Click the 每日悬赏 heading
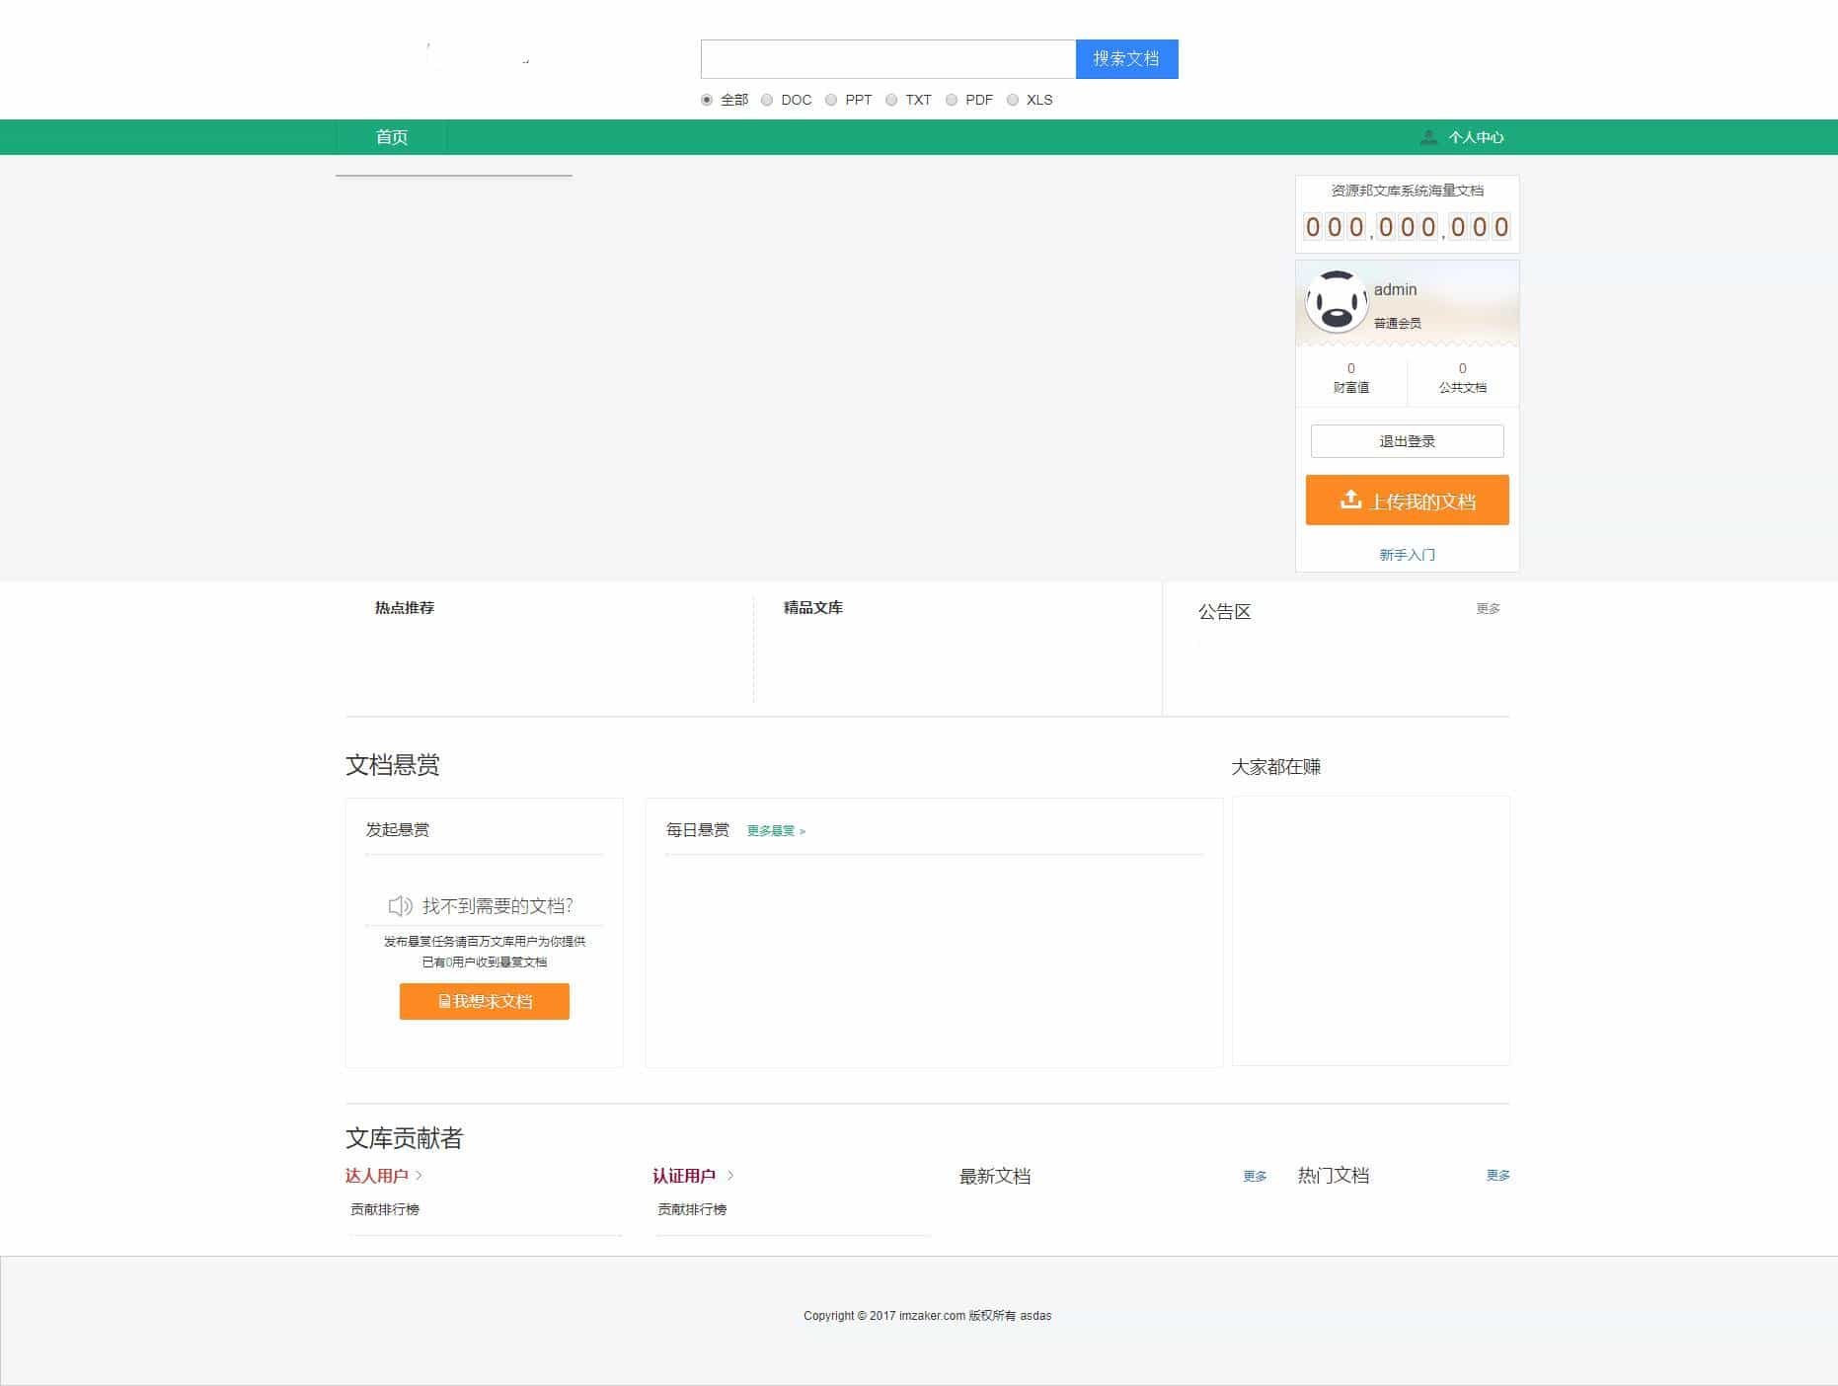Viewport: 1838px width, 1386px height. pos(698,830)
